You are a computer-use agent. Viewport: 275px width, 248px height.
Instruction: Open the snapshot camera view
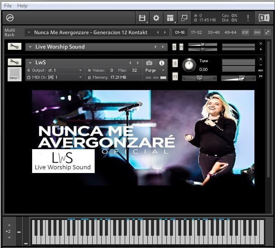pyautogui.click(x=149, y=63)
